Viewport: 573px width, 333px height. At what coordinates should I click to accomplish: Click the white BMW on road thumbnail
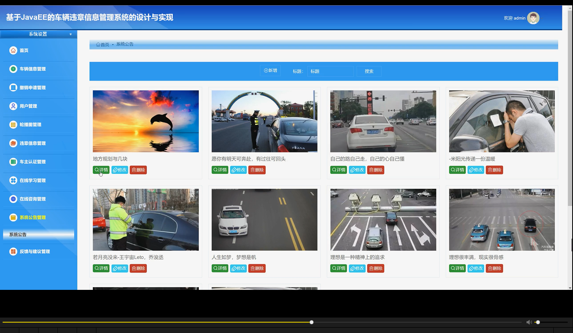coord(265,219)
